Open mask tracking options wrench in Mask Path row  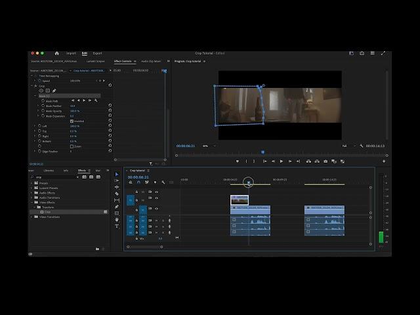(x=96, y=100)
